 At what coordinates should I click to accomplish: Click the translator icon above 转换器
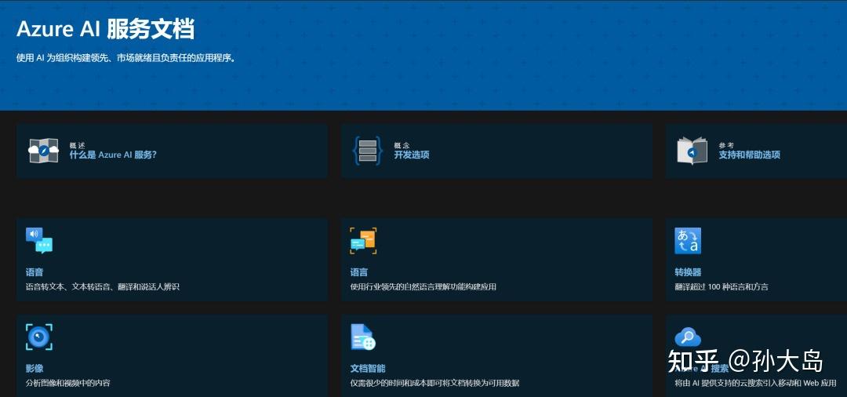[x=688, y=240]
